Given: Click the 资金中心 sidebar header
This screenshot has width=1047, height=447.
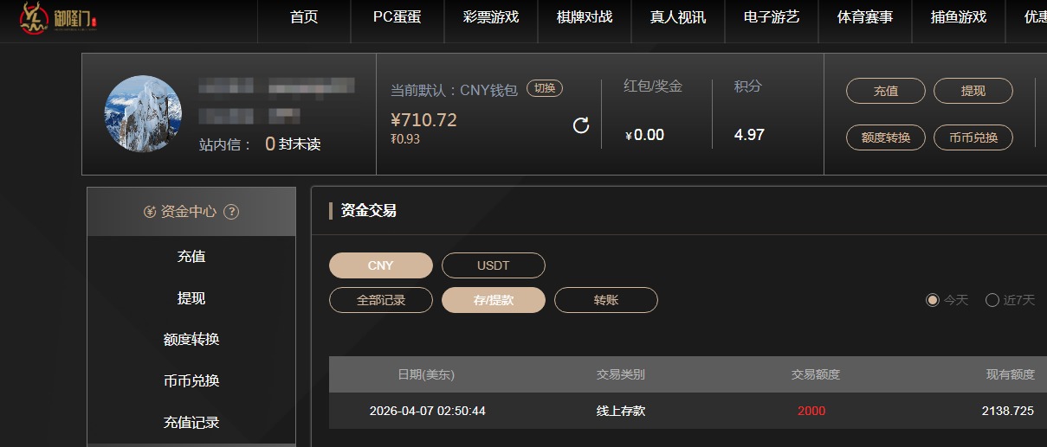Looking at the screenshot, I should click(191, 212).
